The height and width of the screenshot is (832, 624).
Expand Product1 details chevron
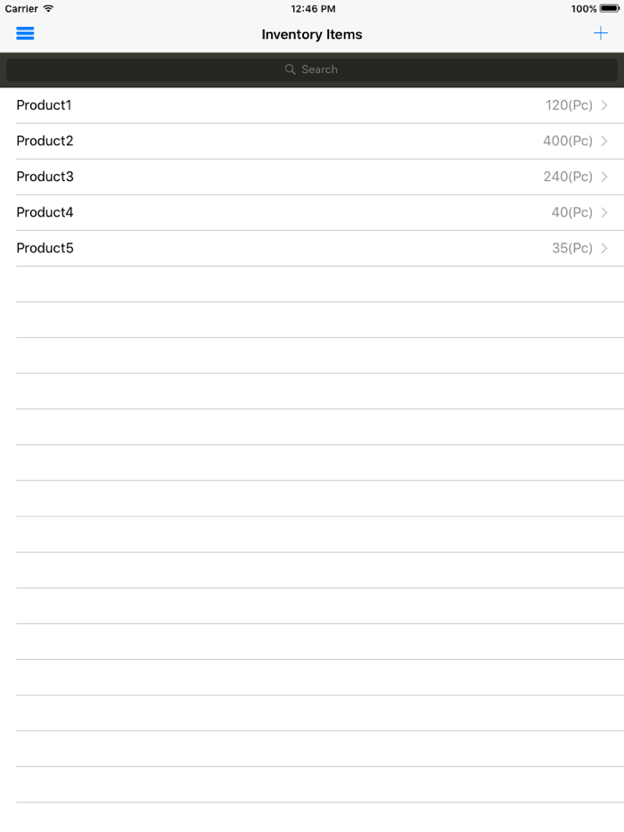coord(604,105)
